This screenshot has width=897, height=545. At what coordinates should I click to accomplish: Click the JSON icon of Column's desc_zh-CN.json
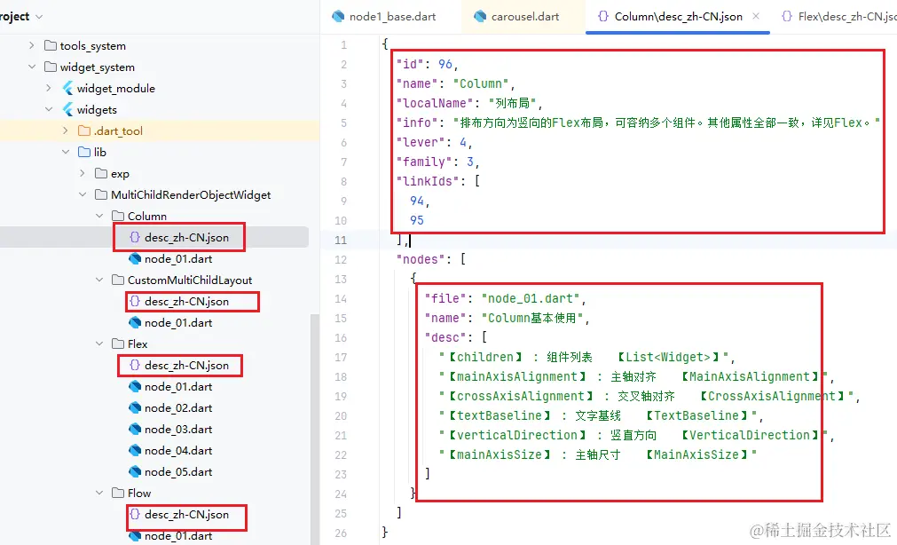135,237
